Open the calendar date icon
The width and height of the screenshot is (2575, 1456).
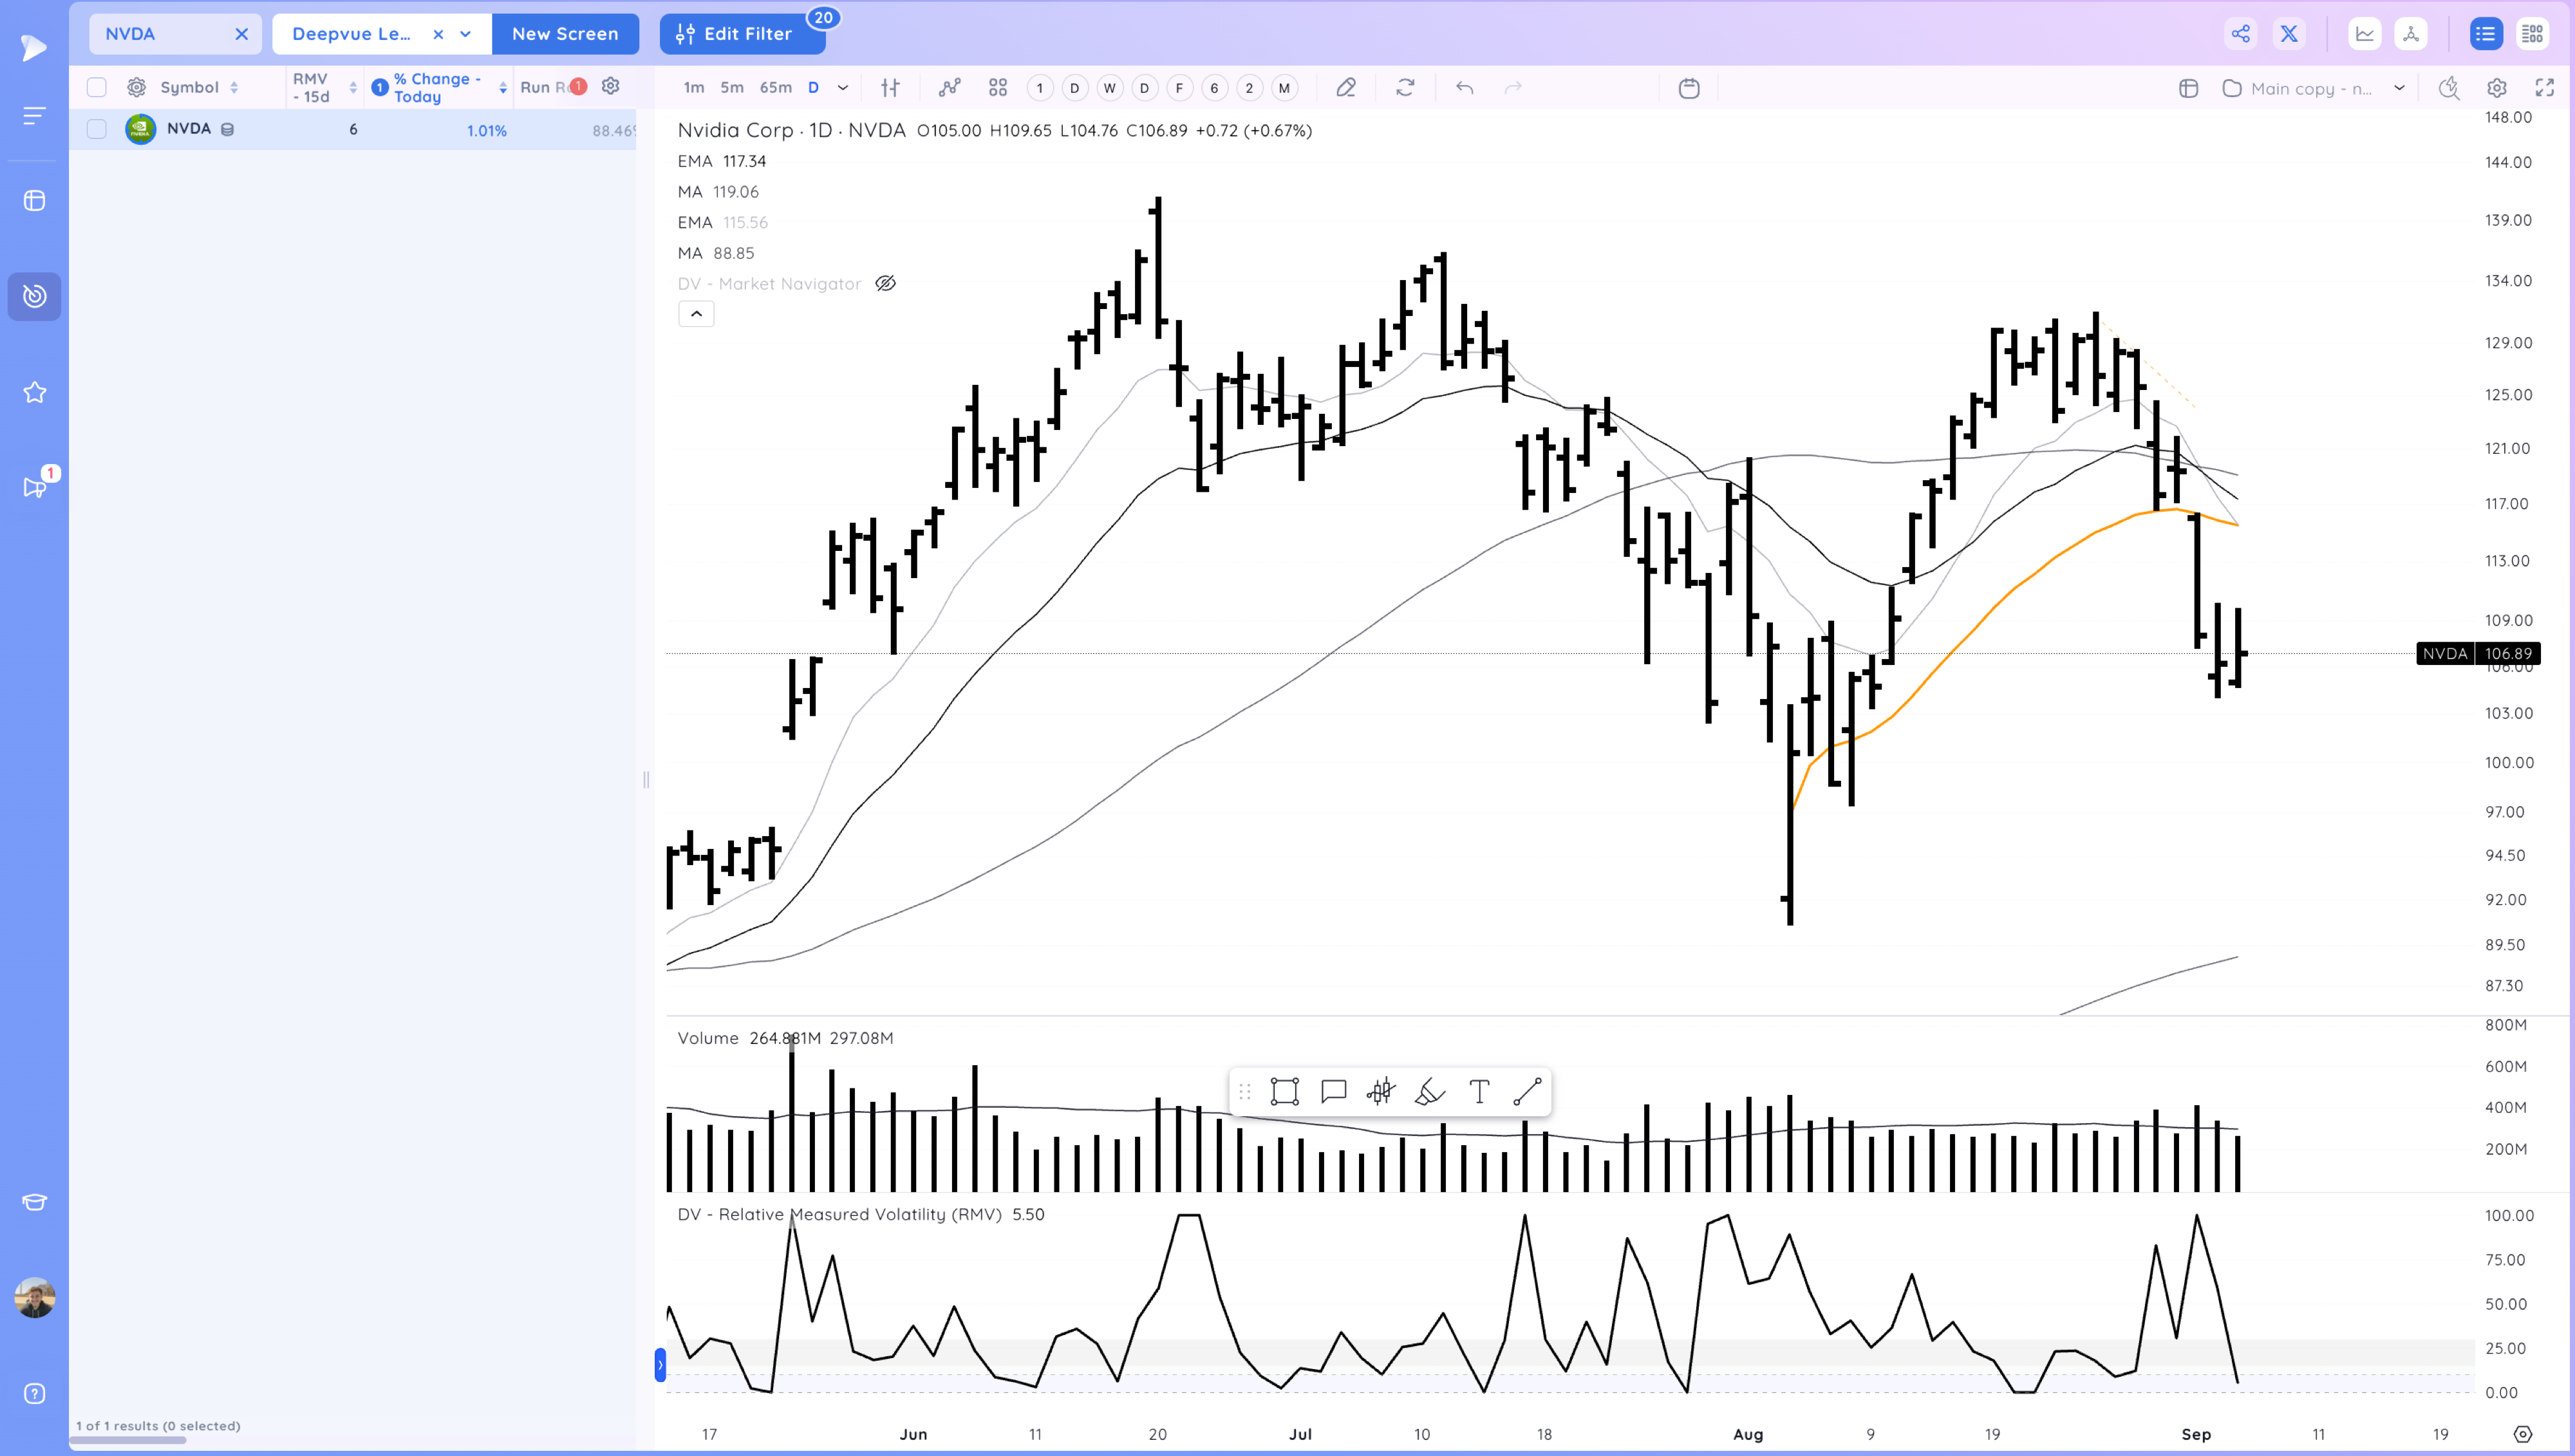(1689, 88)
